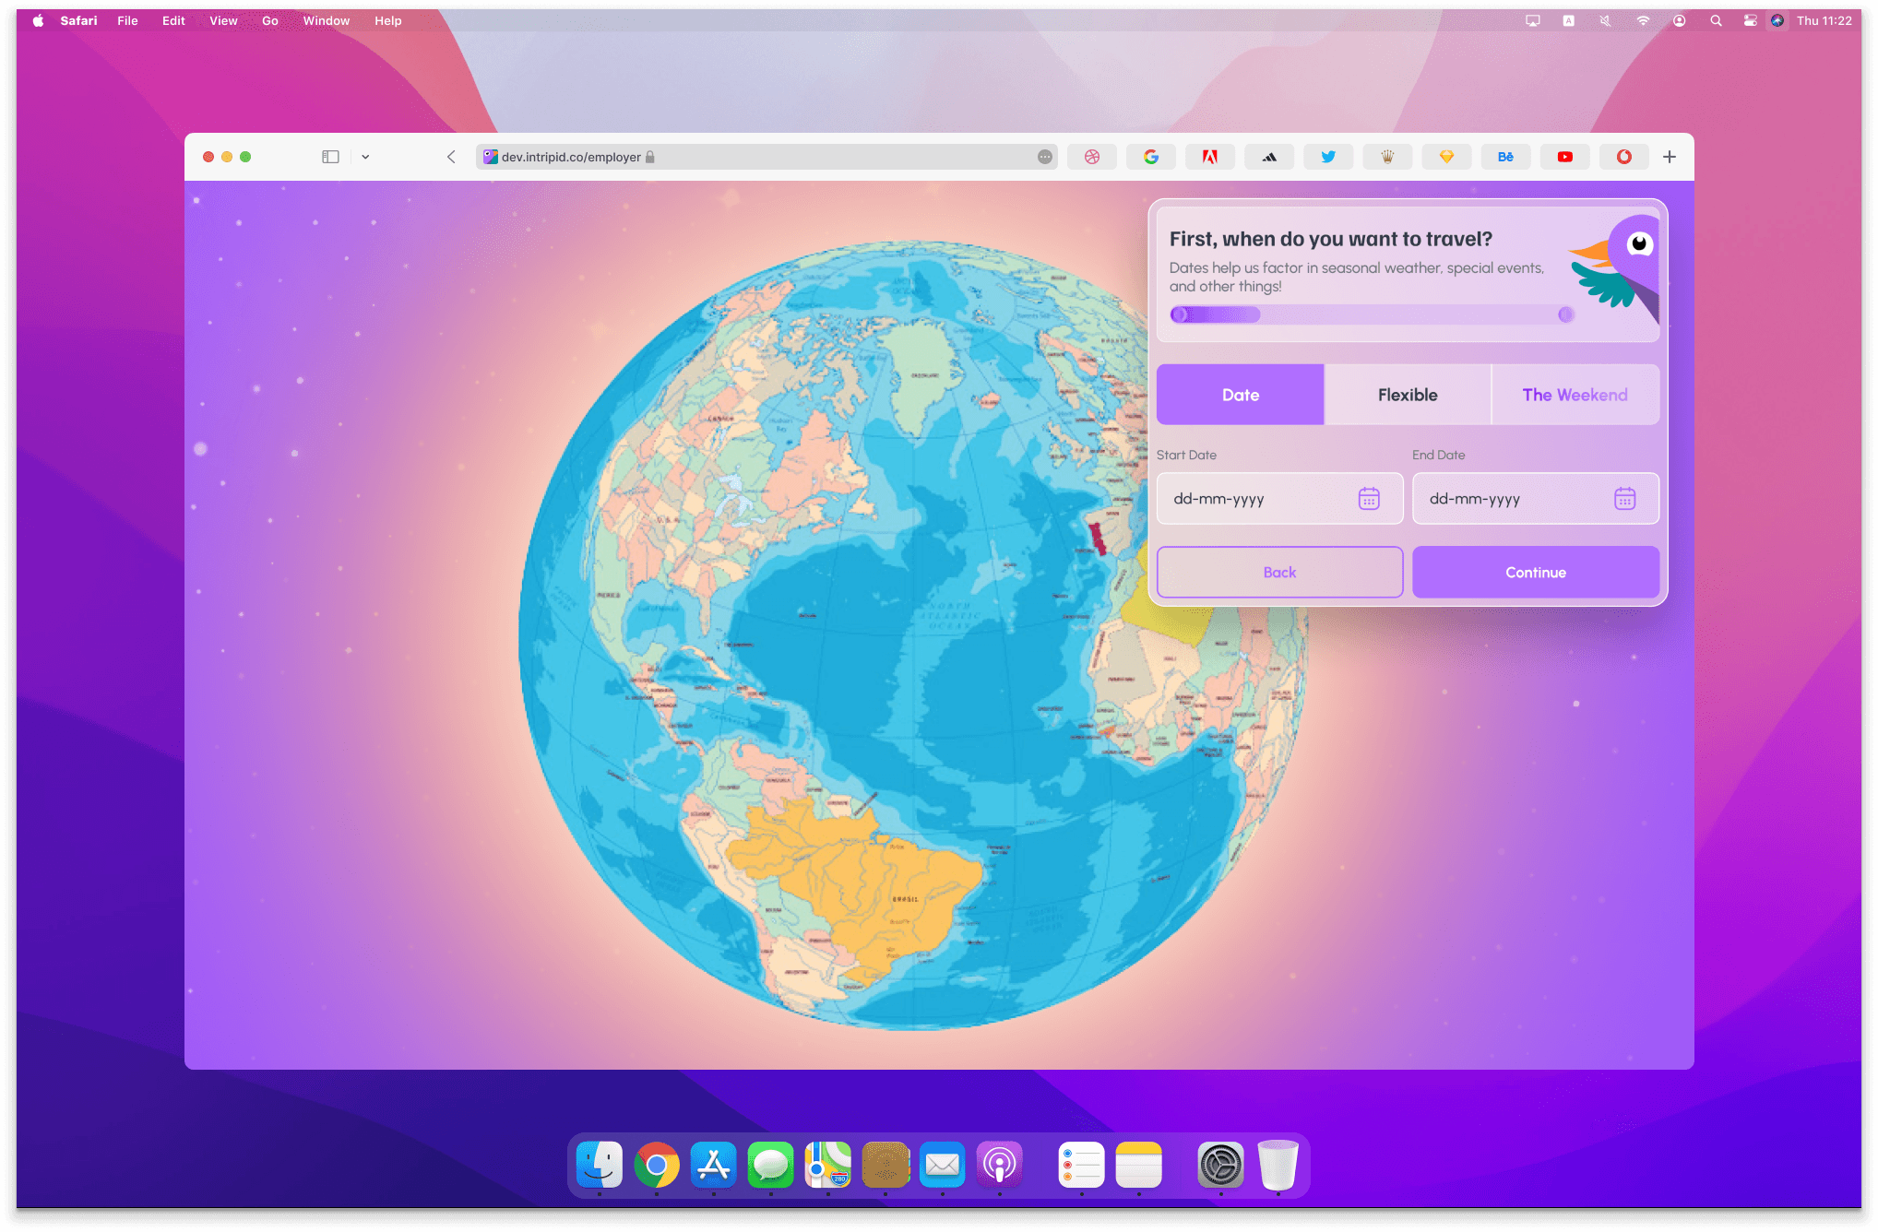1878x1232 pixels.
Task: Click the Back button in travel form
Action: tap(1279, 573)
